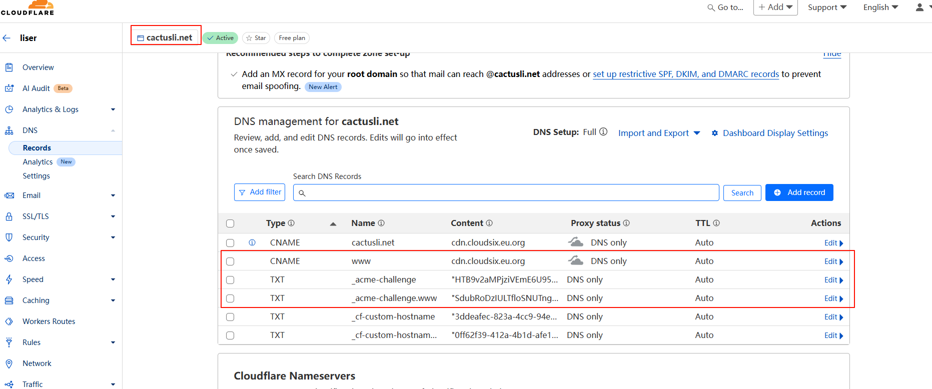This screenshot has height=389, width=932.
Task: Expand the Analytics & Logs menu
Action: pos(113,109)
